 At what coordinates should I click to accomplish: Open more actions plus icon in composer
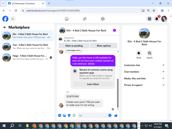[x=60, y=115]
